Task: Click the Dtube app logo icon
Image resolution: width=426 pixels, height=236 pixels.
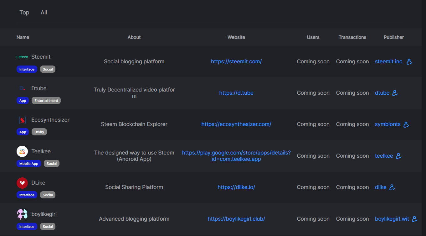Action: click(x=22, y=88)
